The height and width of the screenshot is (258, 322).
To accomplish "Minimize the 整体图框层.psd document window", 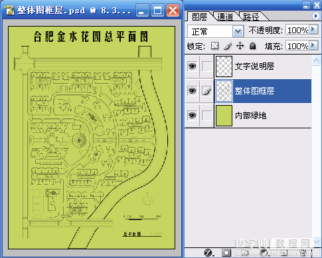I will tap(142, 10).
